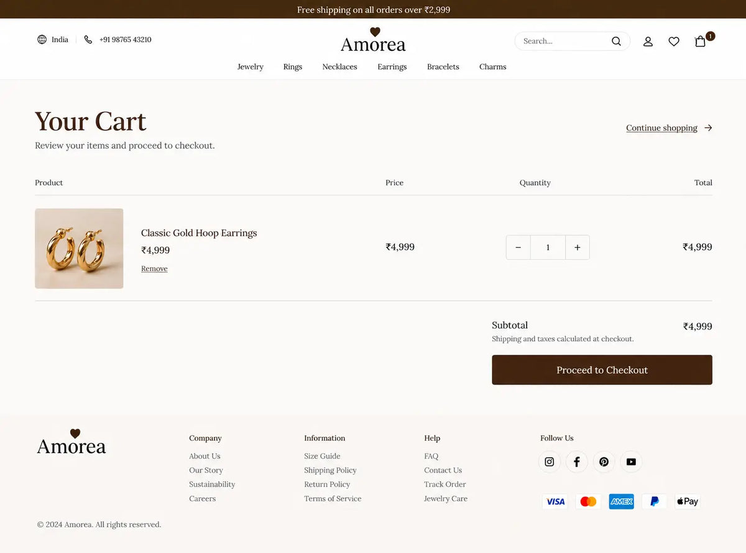This screenshot has height=553, width=746.
Task: Open the Careers link
Action: click(203, 499)
